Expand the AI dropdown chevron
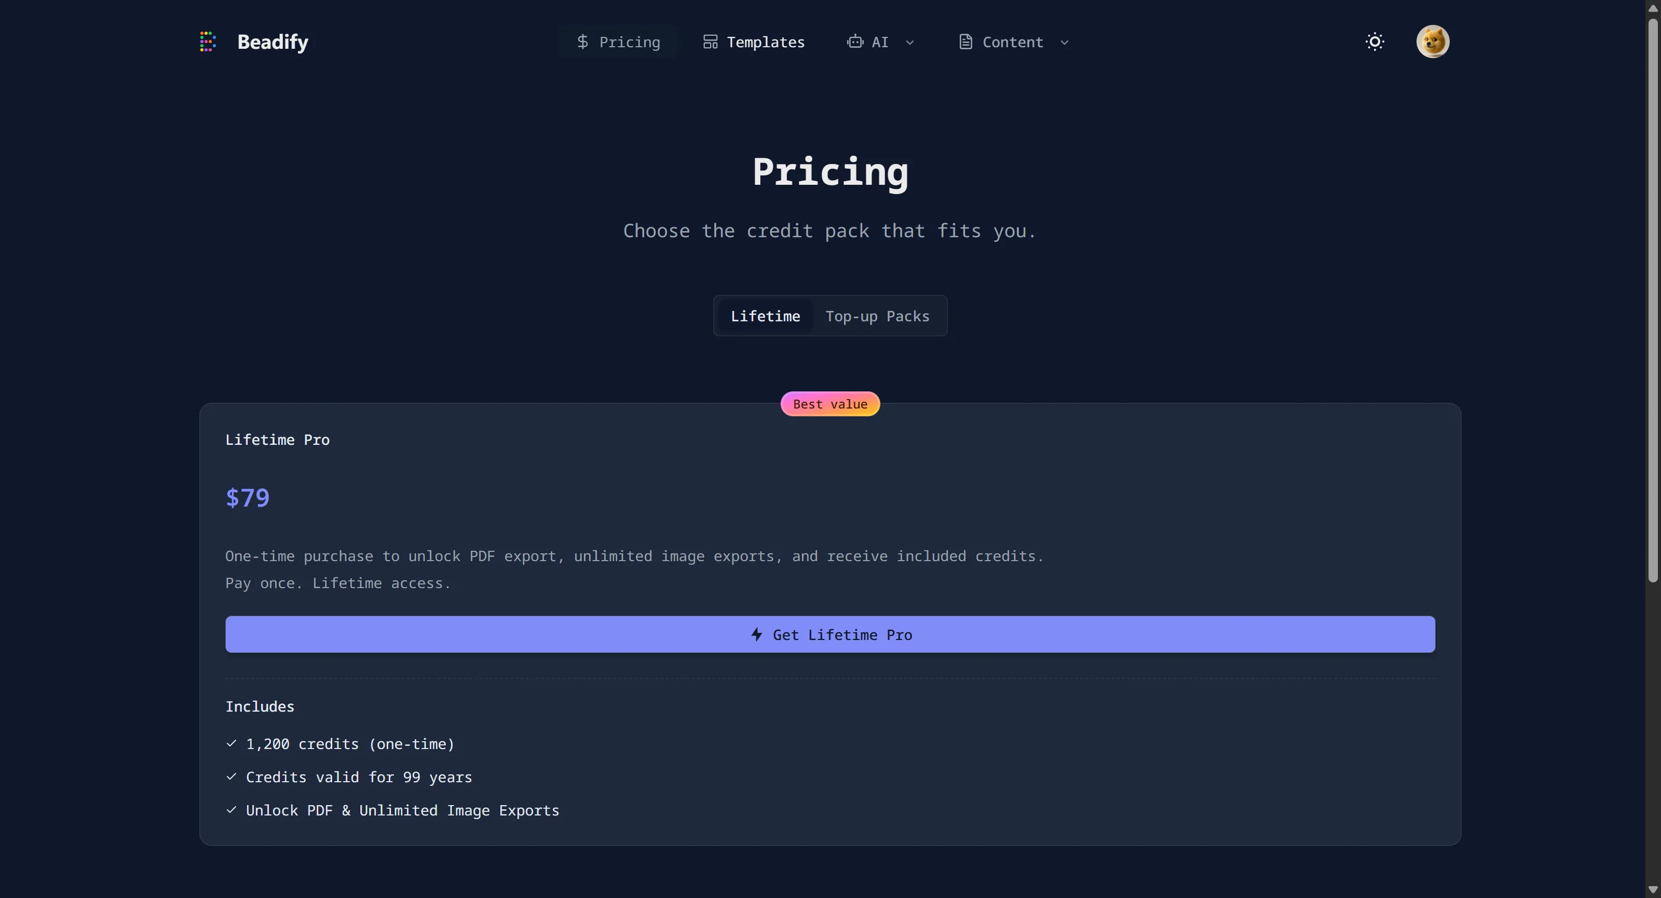Image resolution: width=1661 pixels, height=898 pixels. (x=910, y=43)
